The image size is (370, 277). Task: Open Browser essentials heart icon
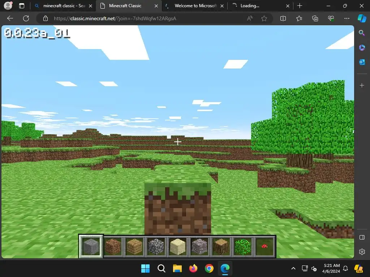[331, 18]
